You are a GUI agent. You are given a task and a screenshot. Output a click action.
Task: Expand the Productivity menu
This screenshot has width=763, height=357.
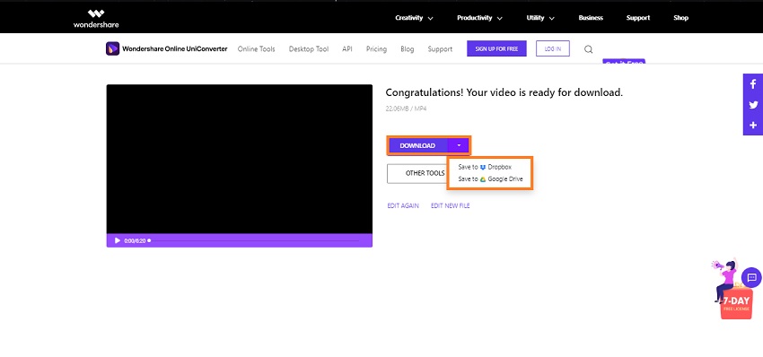point(479,18)
